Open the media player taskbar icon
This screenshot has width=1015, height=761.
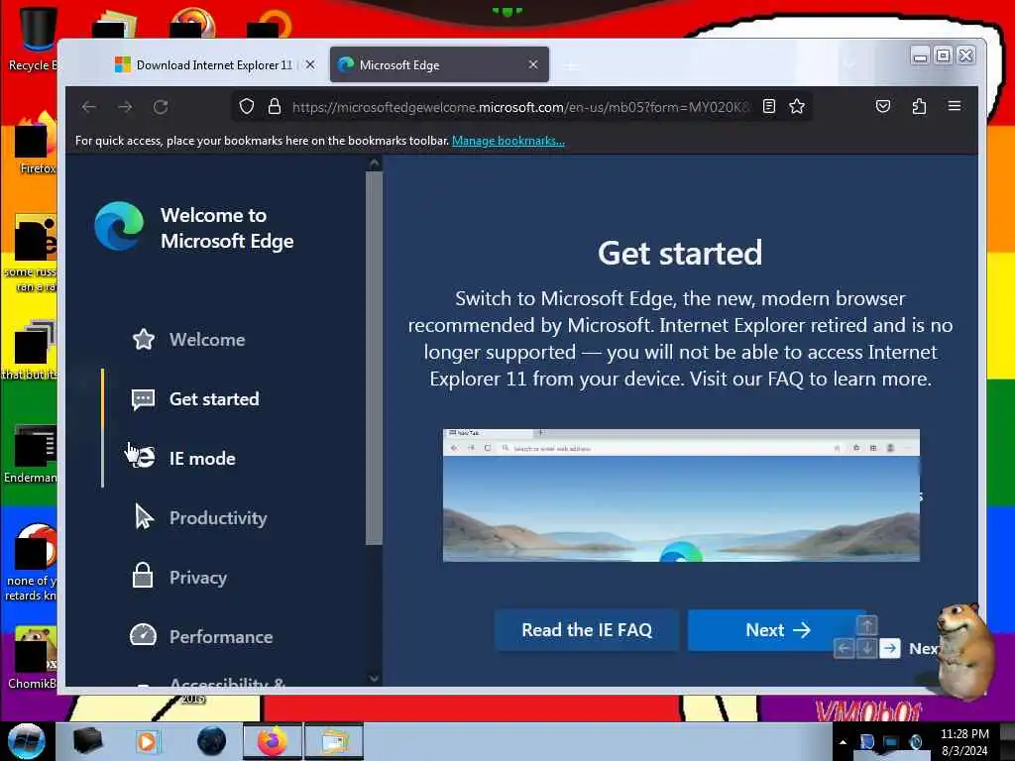[147, 741]
